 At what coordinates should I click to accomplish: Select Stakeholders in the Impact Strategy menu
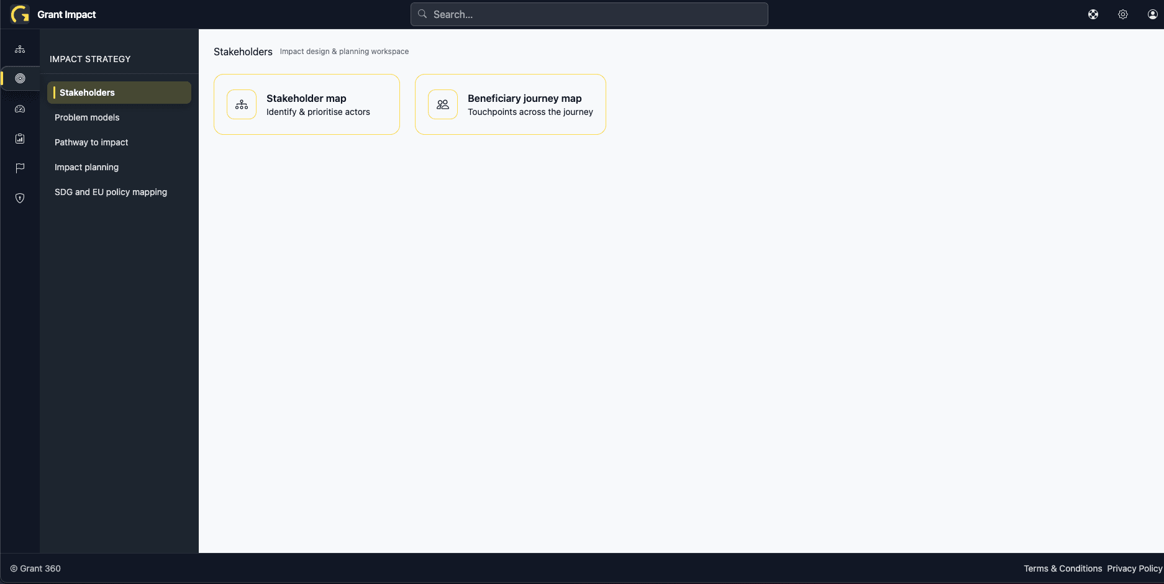pyautogui.click(x=87, y=93)
